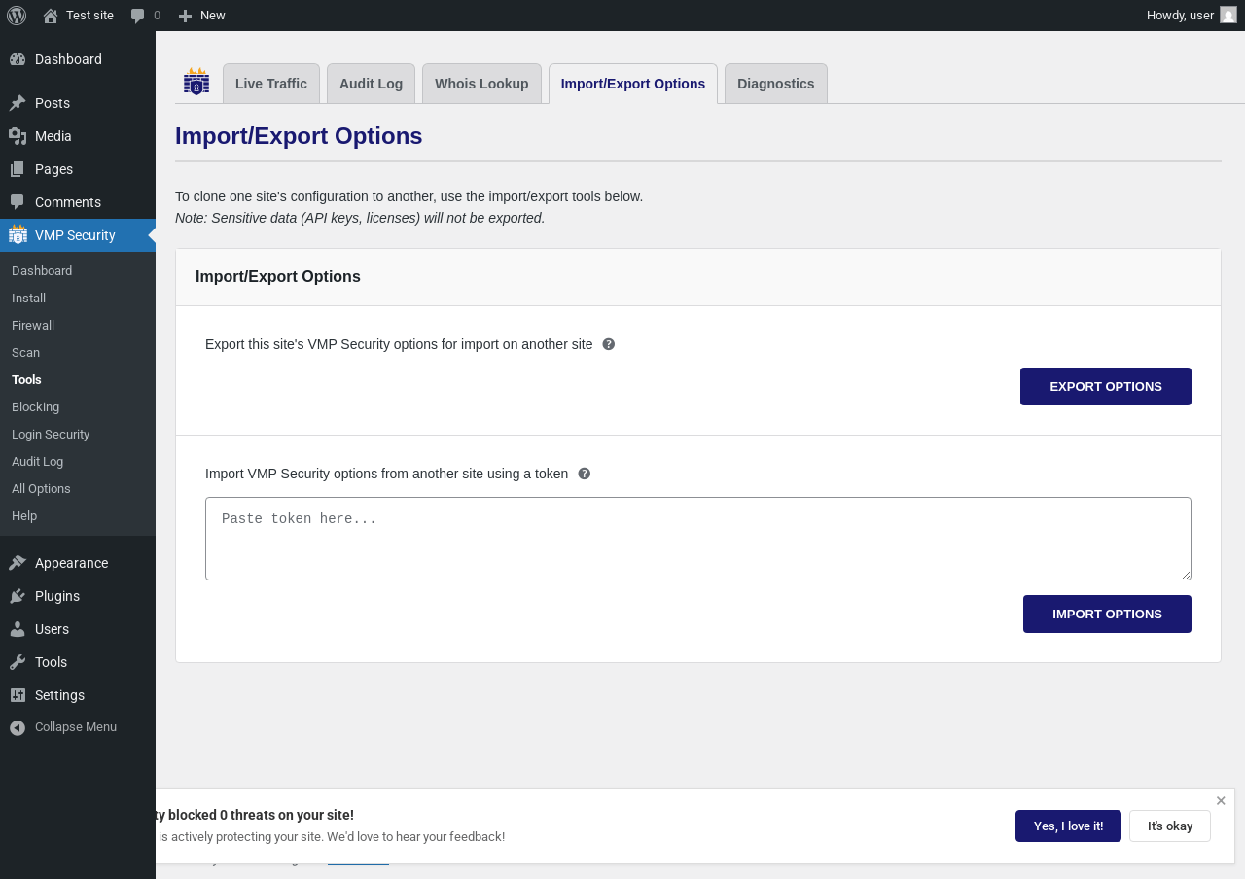This screenshot has width=1245, height=879.
Task: Open the Settings menu
Action: 78,695
